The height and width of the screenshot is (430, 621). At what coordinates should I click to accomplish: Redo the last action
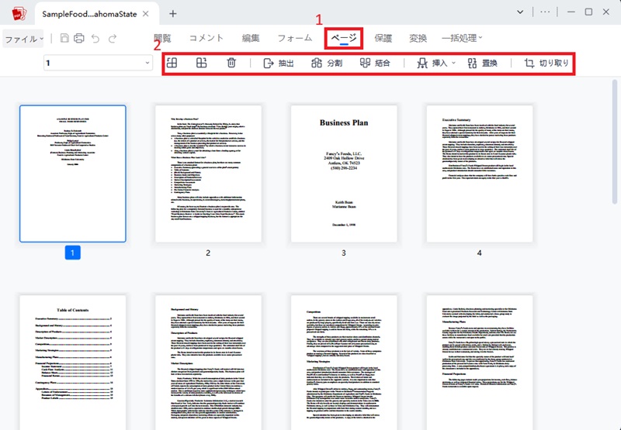click(113, 38)
